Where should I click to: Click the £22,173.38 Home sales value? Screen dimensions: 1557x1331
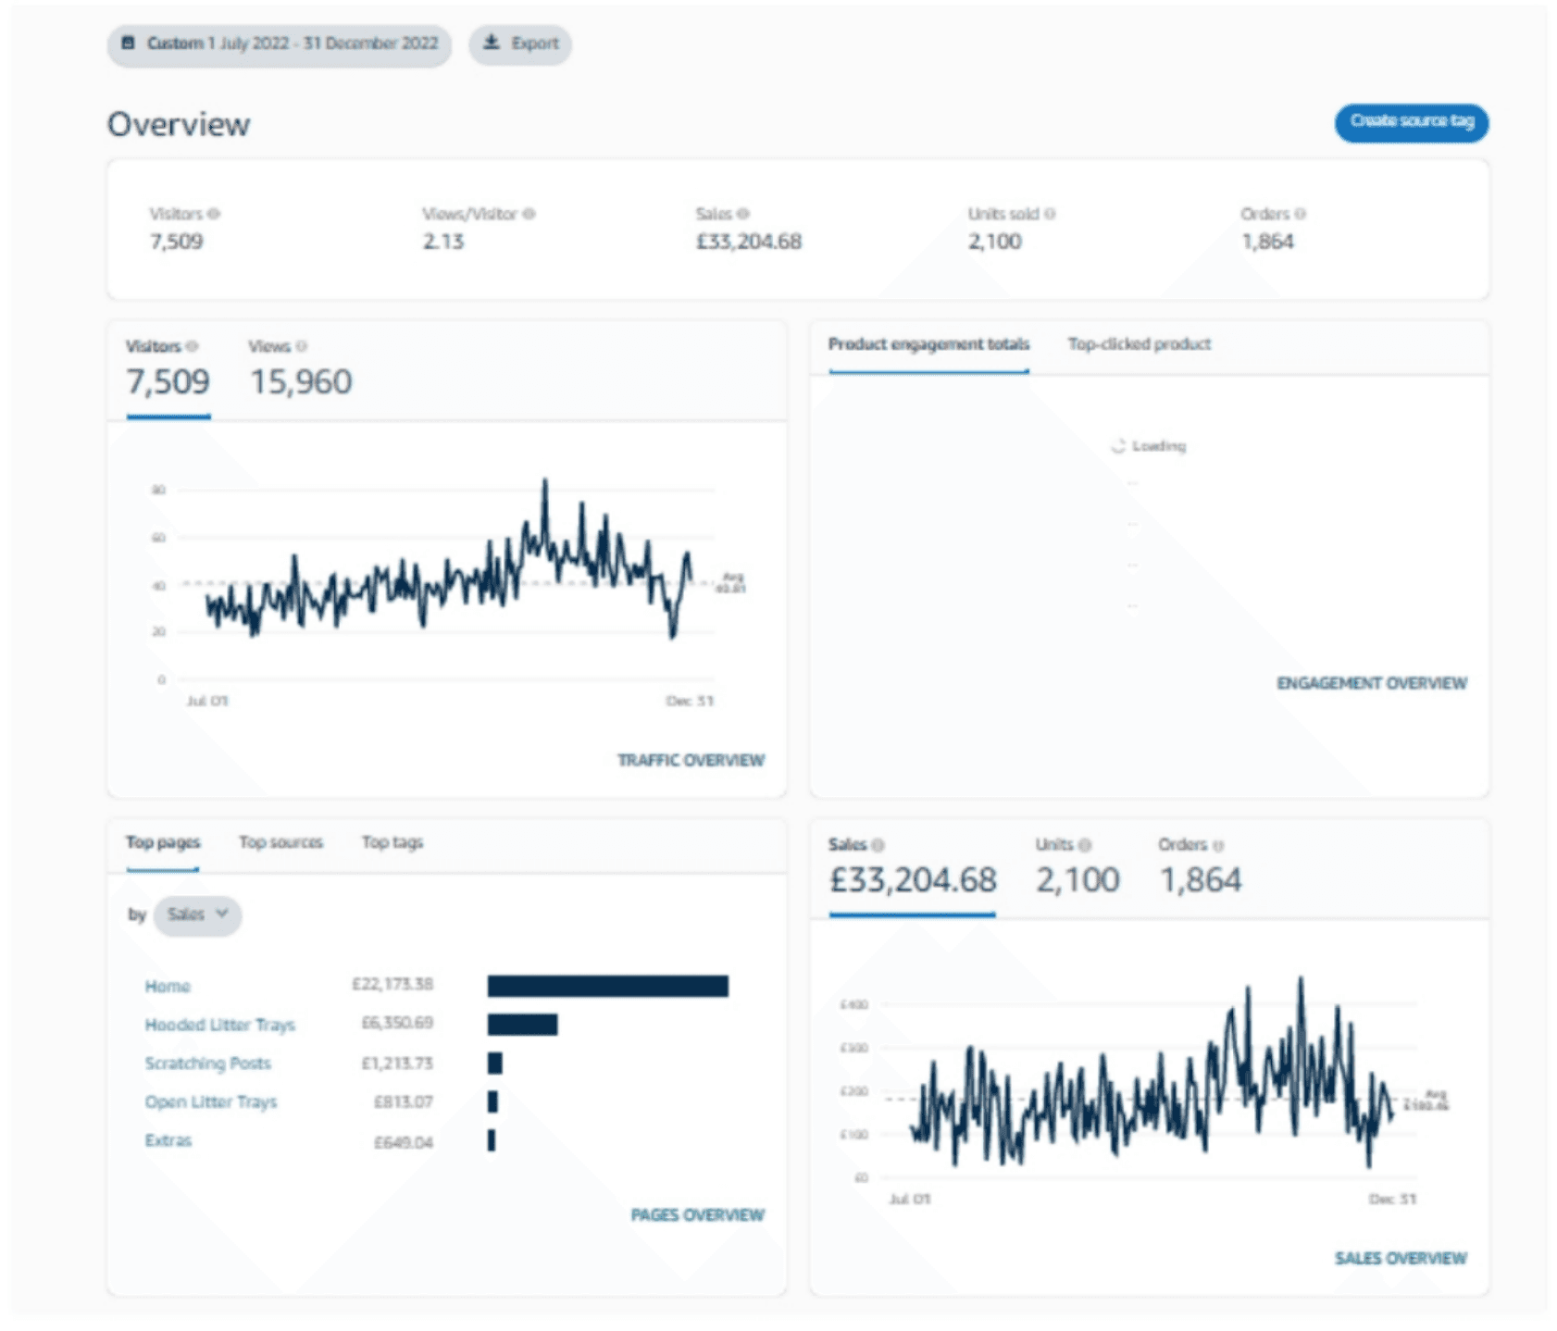392,984
